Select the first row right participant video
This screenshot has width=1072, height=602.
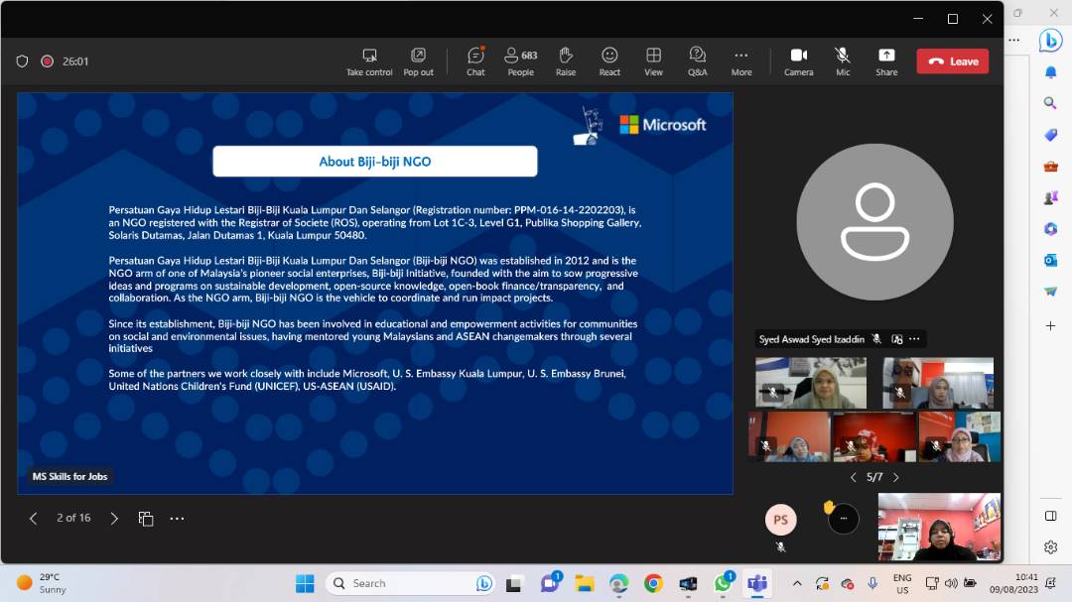tap(938, 383)
